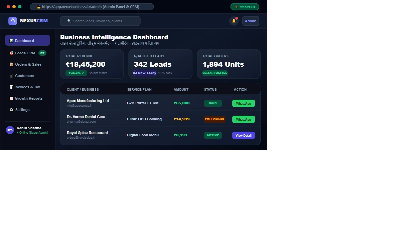Screen dimensions: 401x225
Task: Click mfg@apexgroup.in email
Action: (x=80, y=106)
